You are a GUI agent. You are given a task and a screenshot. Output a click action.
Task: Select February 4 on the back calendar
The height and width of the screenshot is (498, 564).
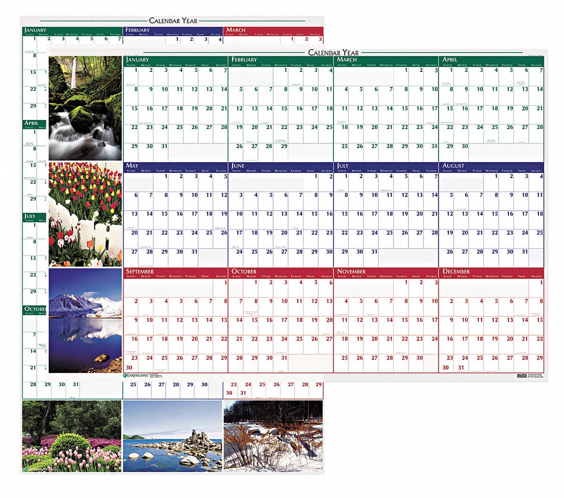point(216,40)
